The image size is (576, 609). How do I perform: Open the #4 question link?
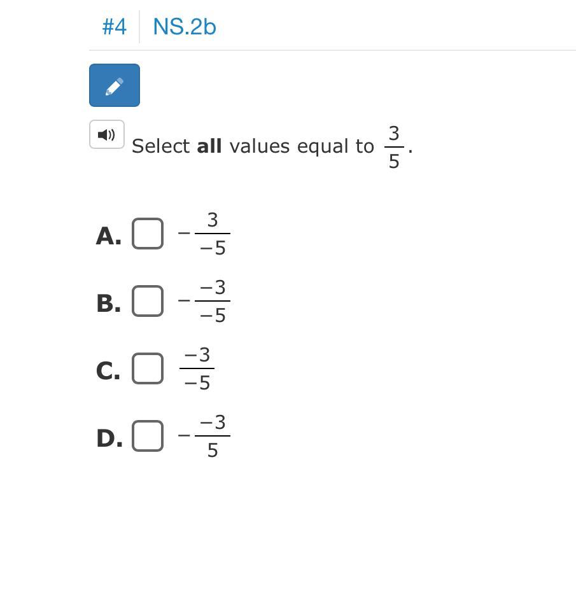click(x=114, y=27)
